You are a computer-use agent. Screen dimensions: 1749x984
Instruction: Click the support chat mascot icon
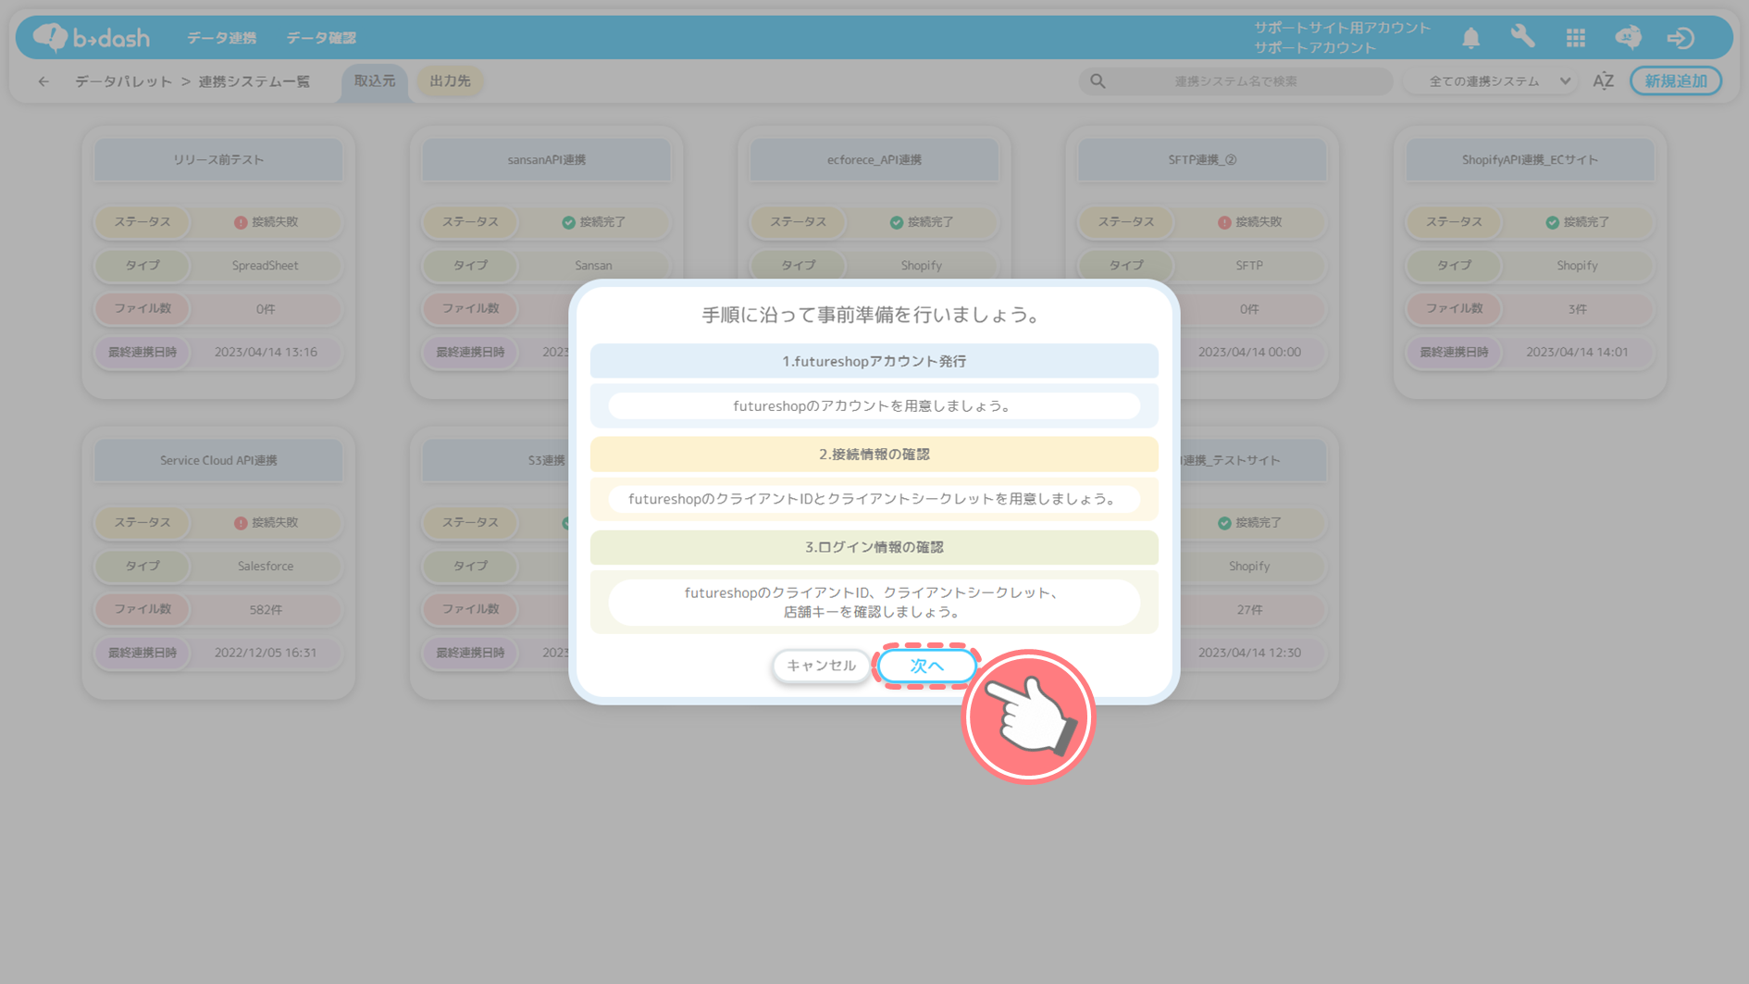coord(1628,38)
